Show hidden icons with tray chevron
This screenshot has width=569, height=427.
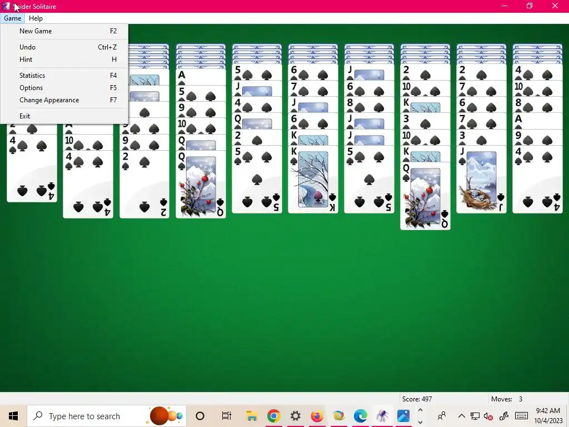coord(461,416)
